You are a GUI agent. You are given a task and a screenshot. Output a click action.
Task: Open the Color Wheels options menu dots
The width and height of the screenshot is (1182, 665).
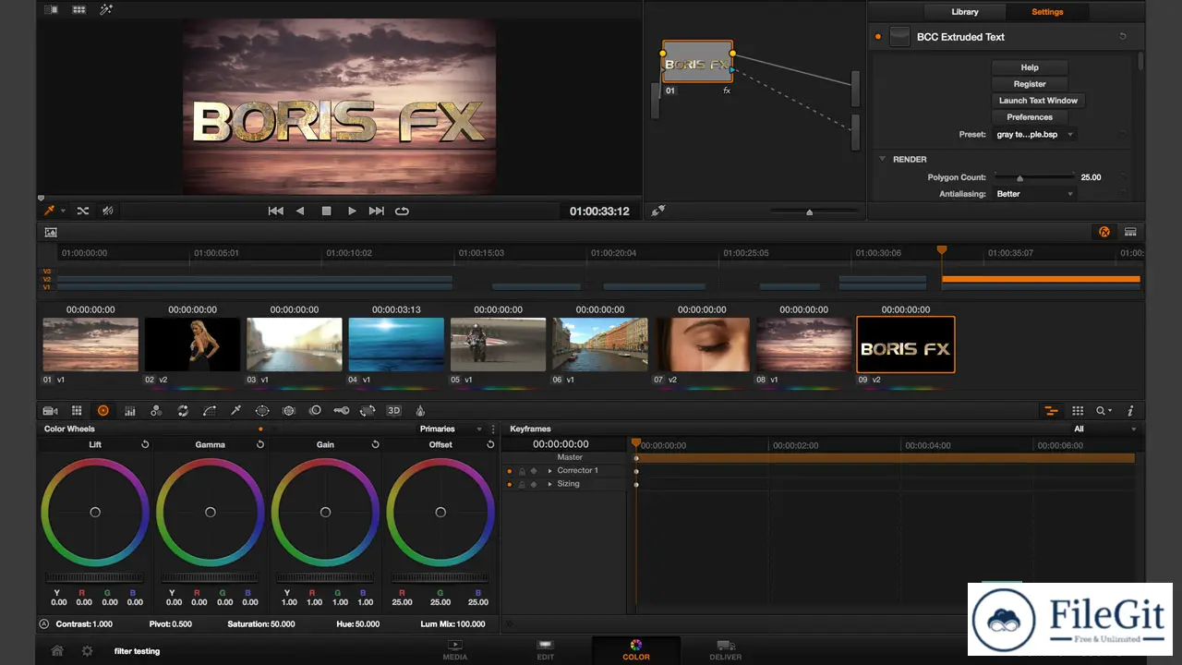point(493,429)
